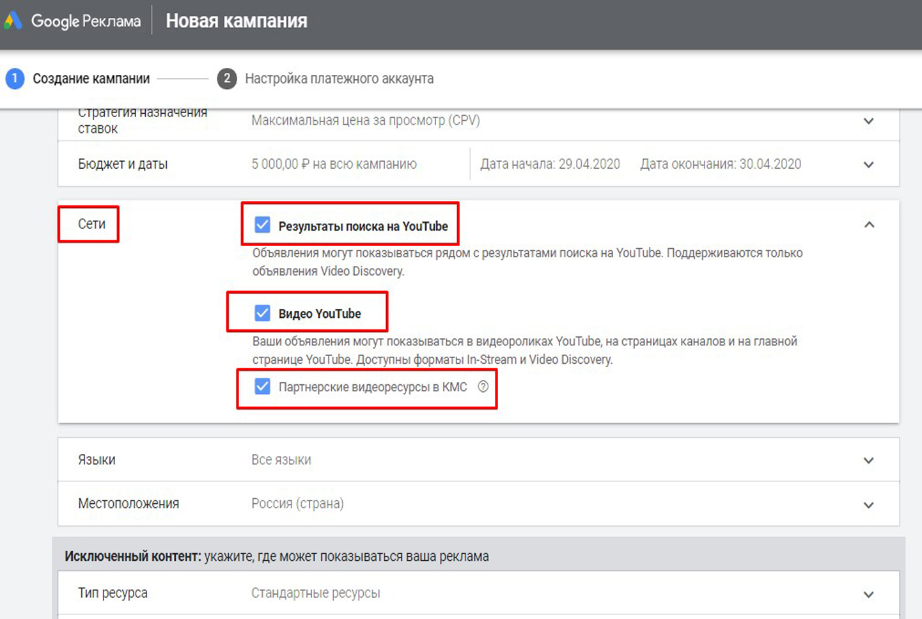Image resolution: width=922 pixels, height=619 pixels.
Task: Open help icon next to Партнерские видеоресурсы
Action: tap(483, 387)
